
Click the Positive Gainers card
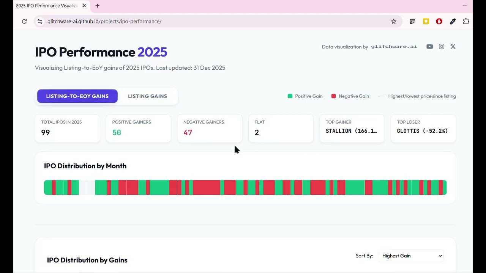[x=139, y=129]
